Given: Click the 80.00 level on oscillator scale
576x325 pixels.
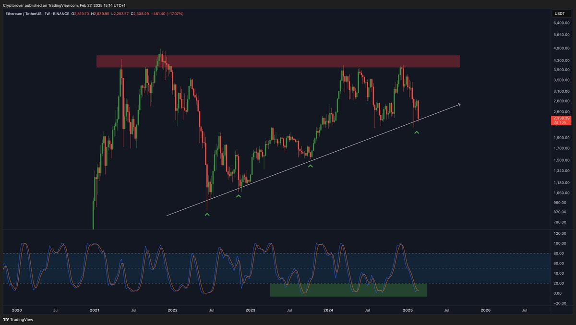Looking at the screenshot, I should [560, 253].
